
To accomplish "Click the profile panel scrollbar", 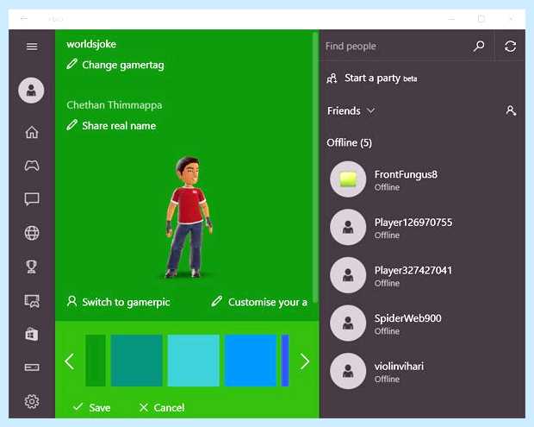I will (316, 167).
